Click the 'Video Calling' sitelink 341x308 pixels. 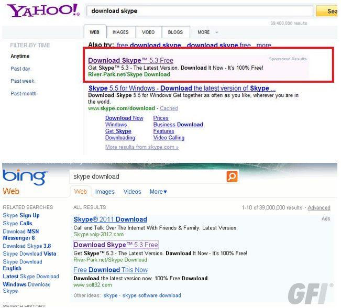[x=169, y=137]
